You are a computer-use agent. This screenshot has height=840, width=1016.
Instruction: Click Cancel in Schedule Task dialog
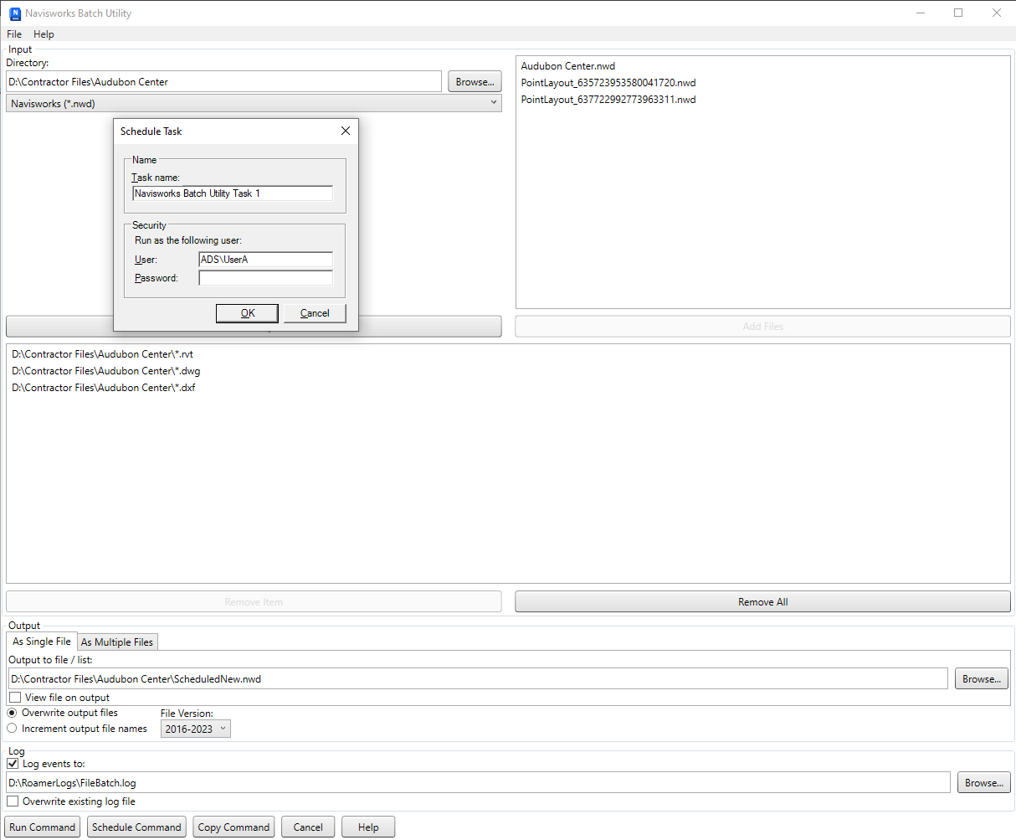315,312
